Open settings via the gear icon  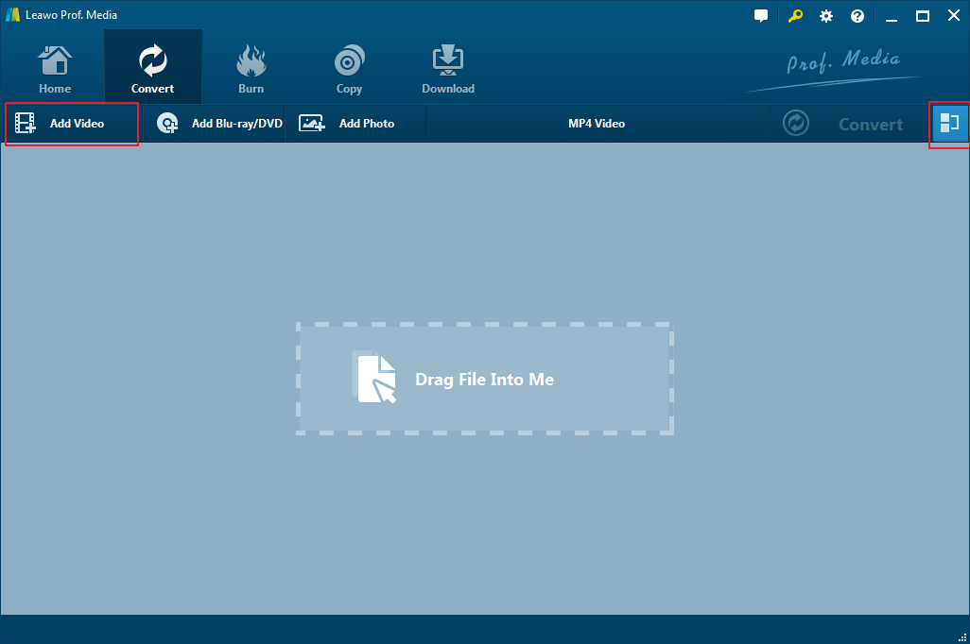pyautogui.click(x=826, y=16)
